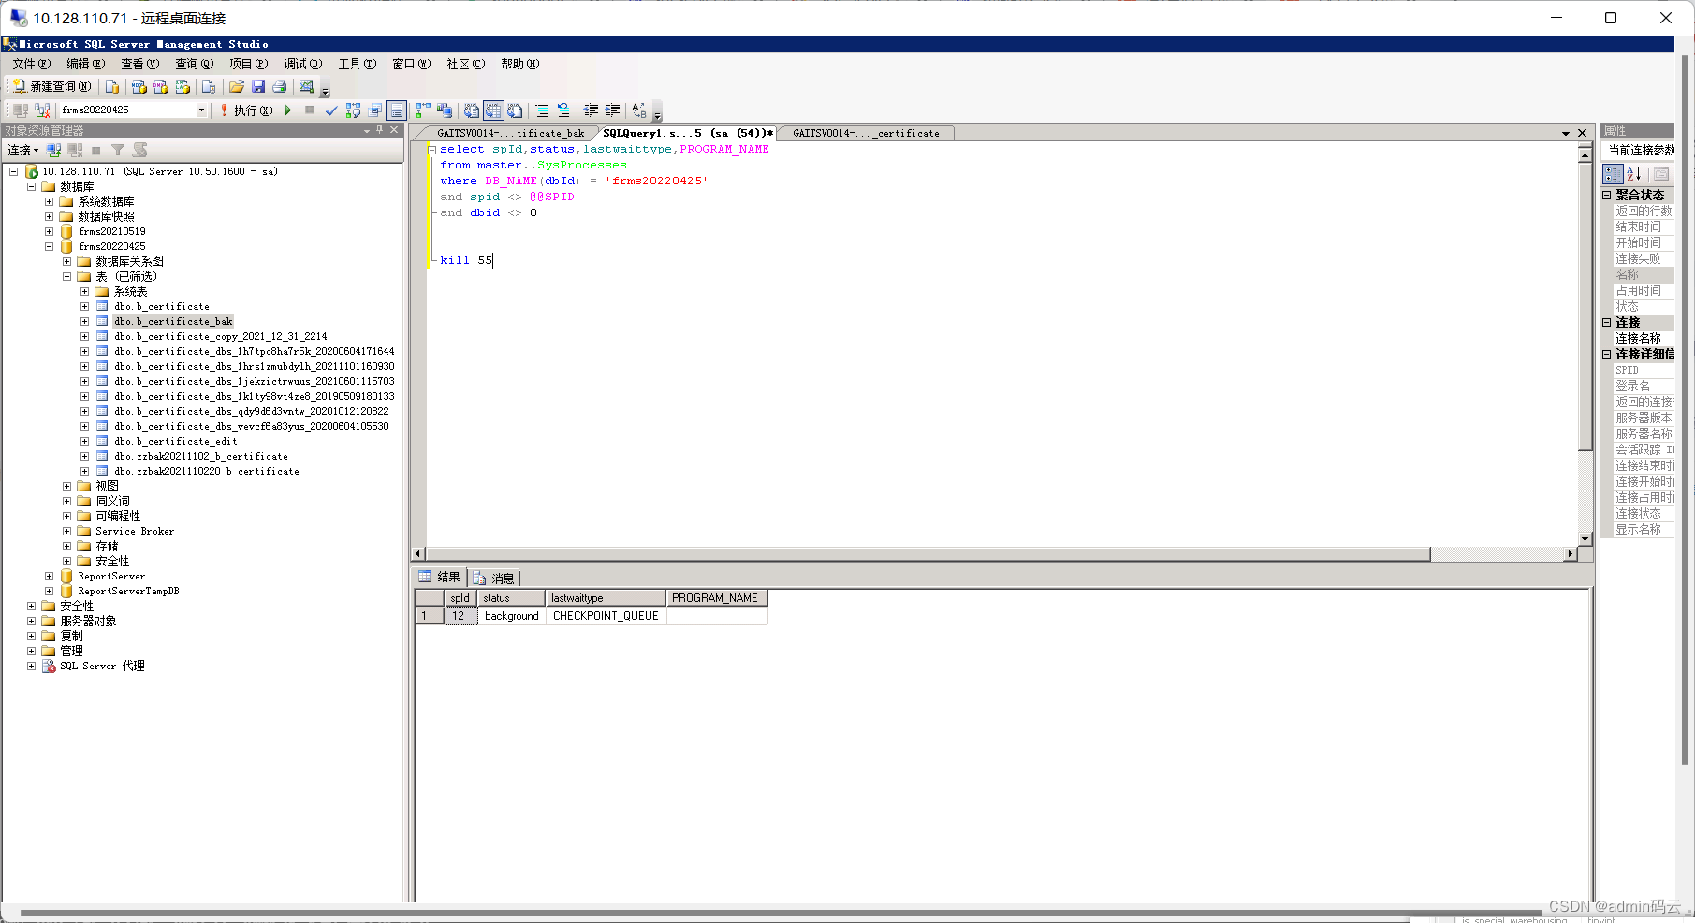Collapse 聚合状态 section in Properties

[x=1607, y=195]
